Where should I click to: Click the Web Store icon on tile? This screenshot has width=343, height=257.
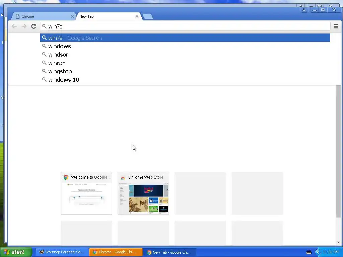tap(123, 177)
